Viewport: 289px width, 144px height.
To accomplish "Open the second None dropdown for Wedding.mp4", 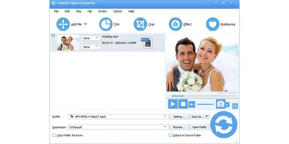I will pyautogui.click(x=91, y=47).
